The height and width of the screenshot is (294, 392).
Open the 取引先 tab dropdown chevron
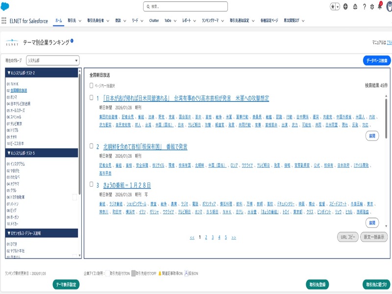coord(80,21)
